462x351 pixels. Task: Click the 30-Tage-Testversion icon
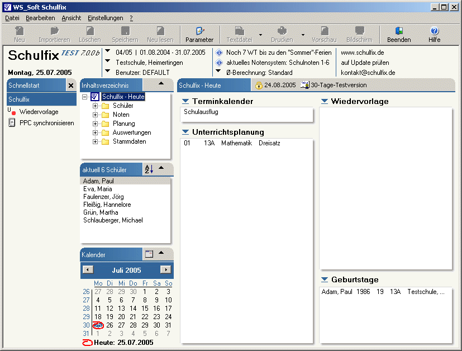pos(304,85)
